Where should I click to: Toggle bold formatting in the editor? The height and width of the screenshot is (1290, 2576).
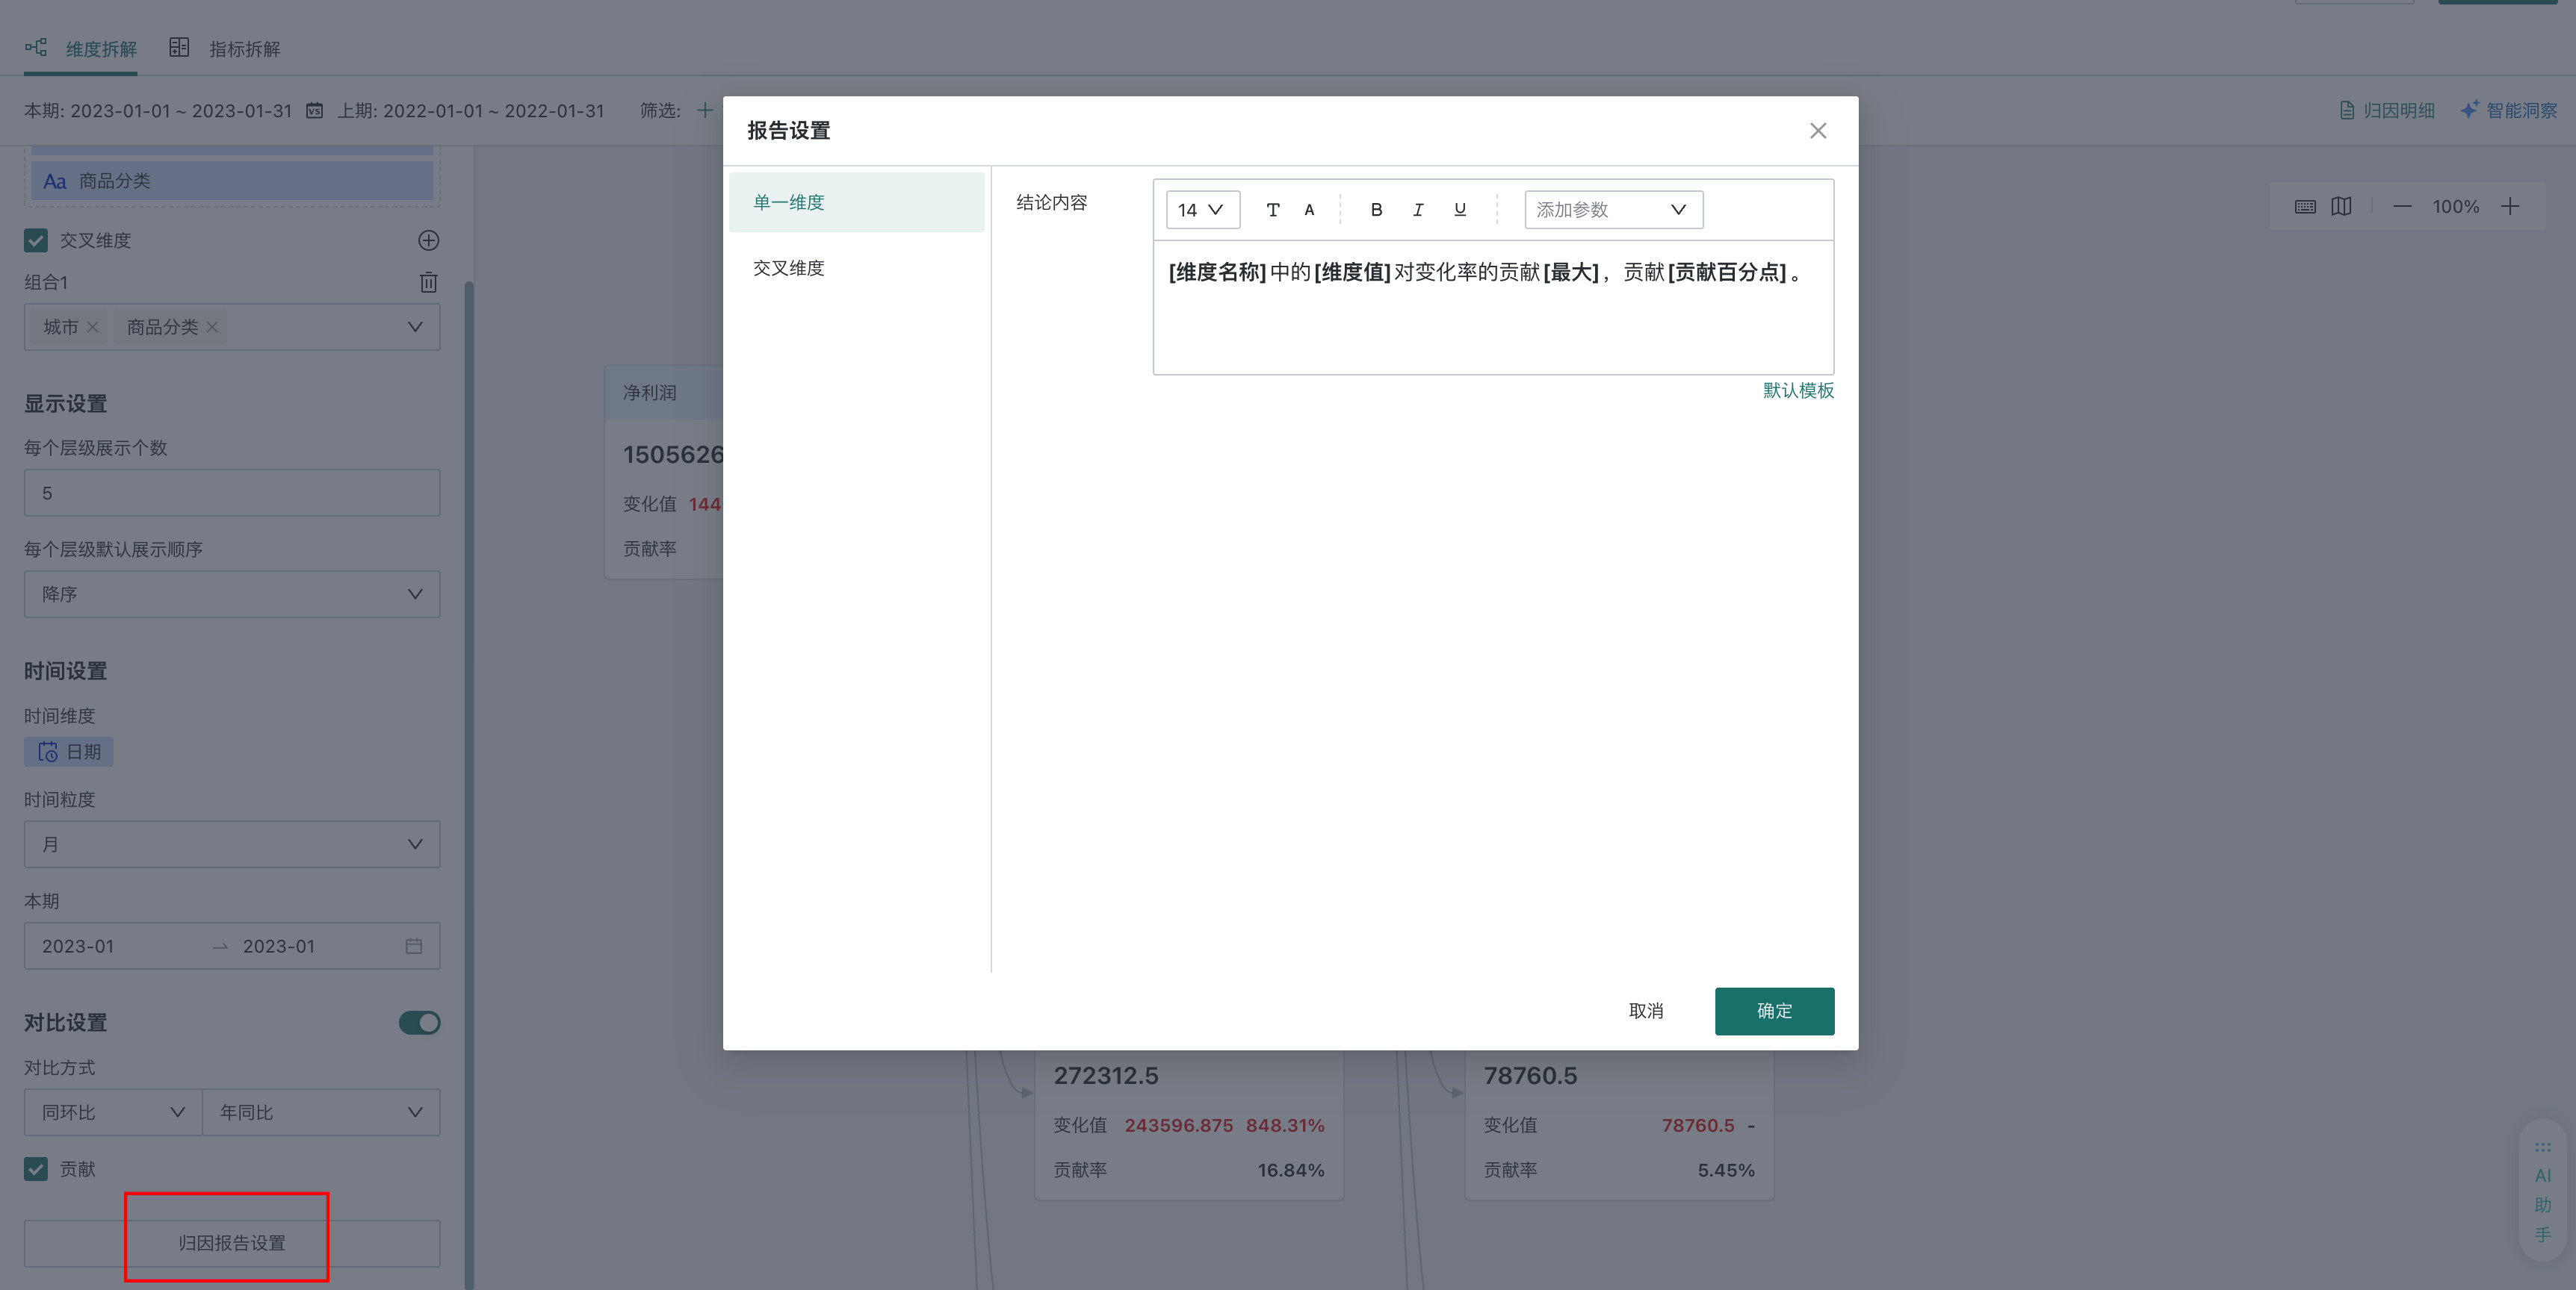pos(1376,210)
